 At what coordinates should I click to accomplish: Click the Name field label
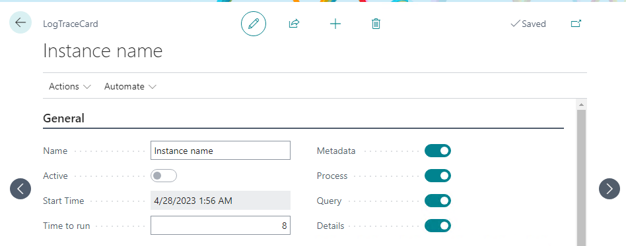pyautogui.click(x=55, y=151)
